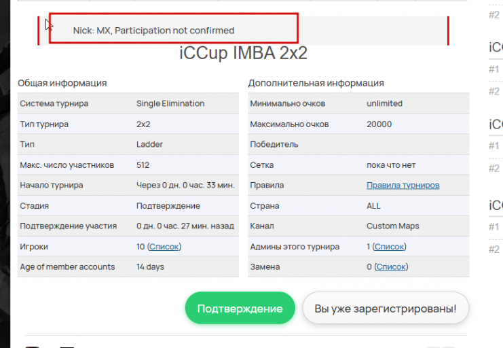Click the Стадия Подтверждение value cell
The height and width of the screenshot is (348, 503).
(x=168, y=205)
